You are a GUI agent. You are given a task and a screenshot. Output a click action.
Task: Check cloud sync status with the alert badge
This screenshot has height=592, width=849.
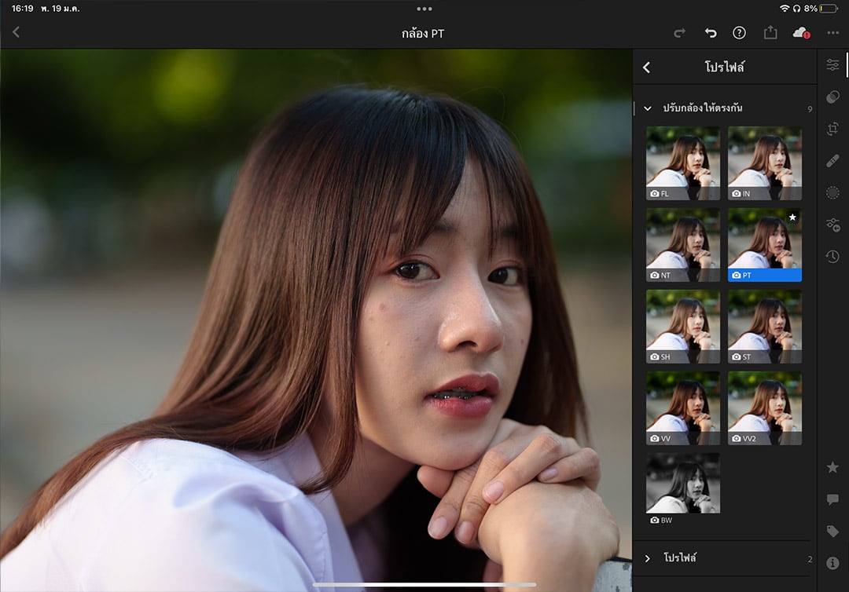click(x=799, y=33)
